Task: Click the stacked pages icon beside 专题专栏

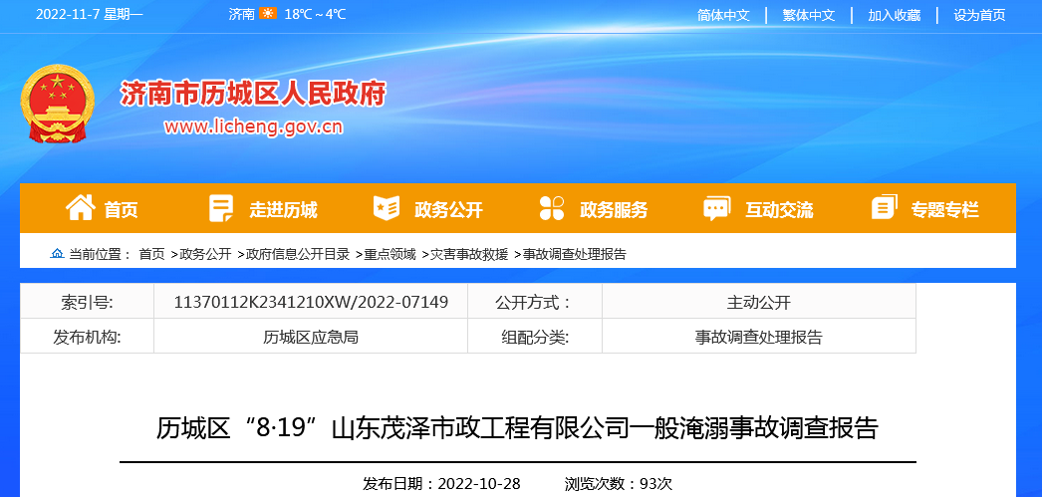Action: pyautogui.click(x=884, y=208)
